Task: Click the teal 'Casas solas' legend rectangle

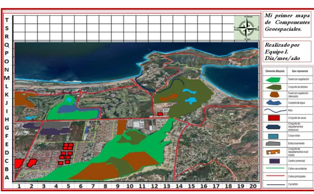Action: pyautogui.click(x=273, y=136)
